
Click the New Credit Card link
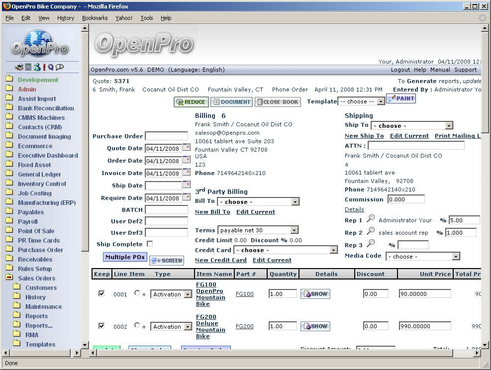tap(220, 260)
